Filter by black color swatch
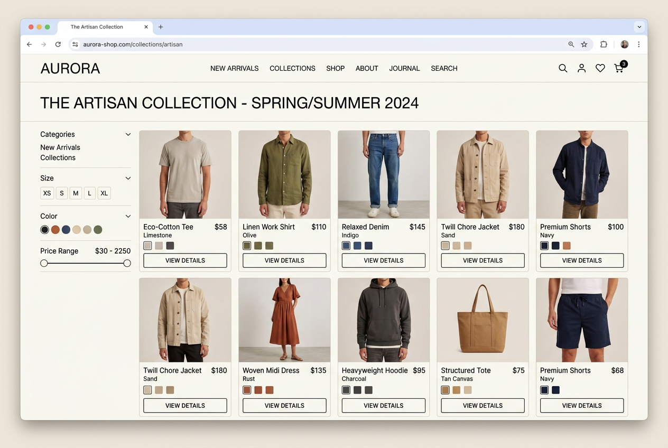Screen dimensions: 668x448 (x=45, y=230)
